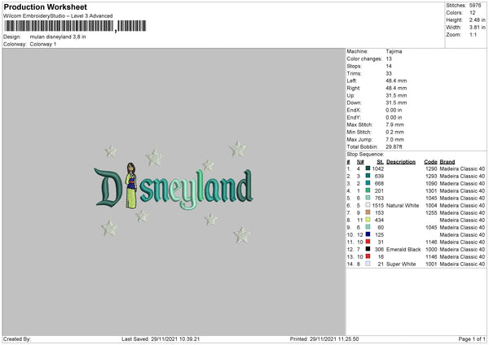This screenshot has width=489, height=345.
Task: Click the Up label
Action: click(350, 95)
